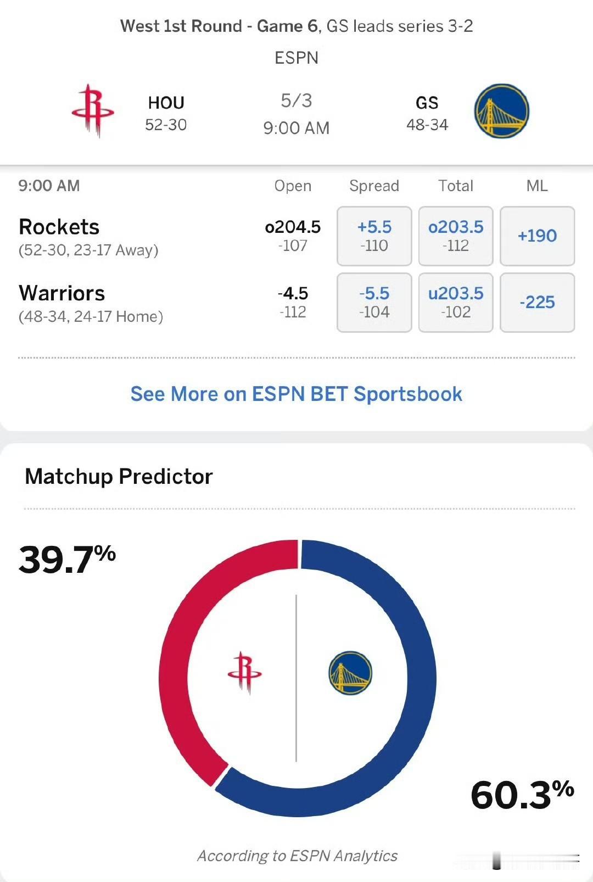Click the Rockets logo inside predictor chart

pyautogui.click(x=245, y=673)
